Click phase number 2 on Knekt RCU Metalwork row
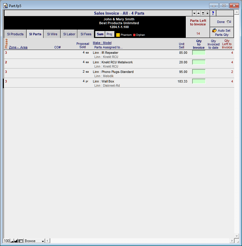 tap(6, 62)
